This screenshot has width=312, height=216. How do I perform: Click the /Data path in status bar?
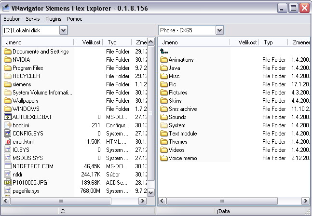pos(223,211)
